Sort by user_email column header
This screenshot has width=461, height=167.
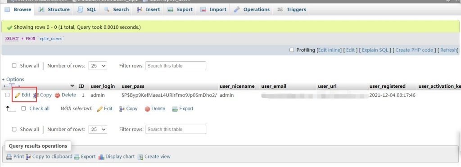(x=274, y=86)
